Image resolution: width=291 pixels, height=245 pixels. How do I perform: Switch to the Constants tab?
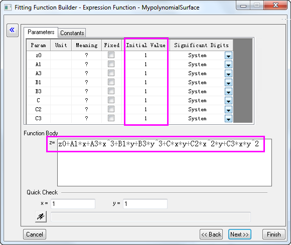[72, 33]
